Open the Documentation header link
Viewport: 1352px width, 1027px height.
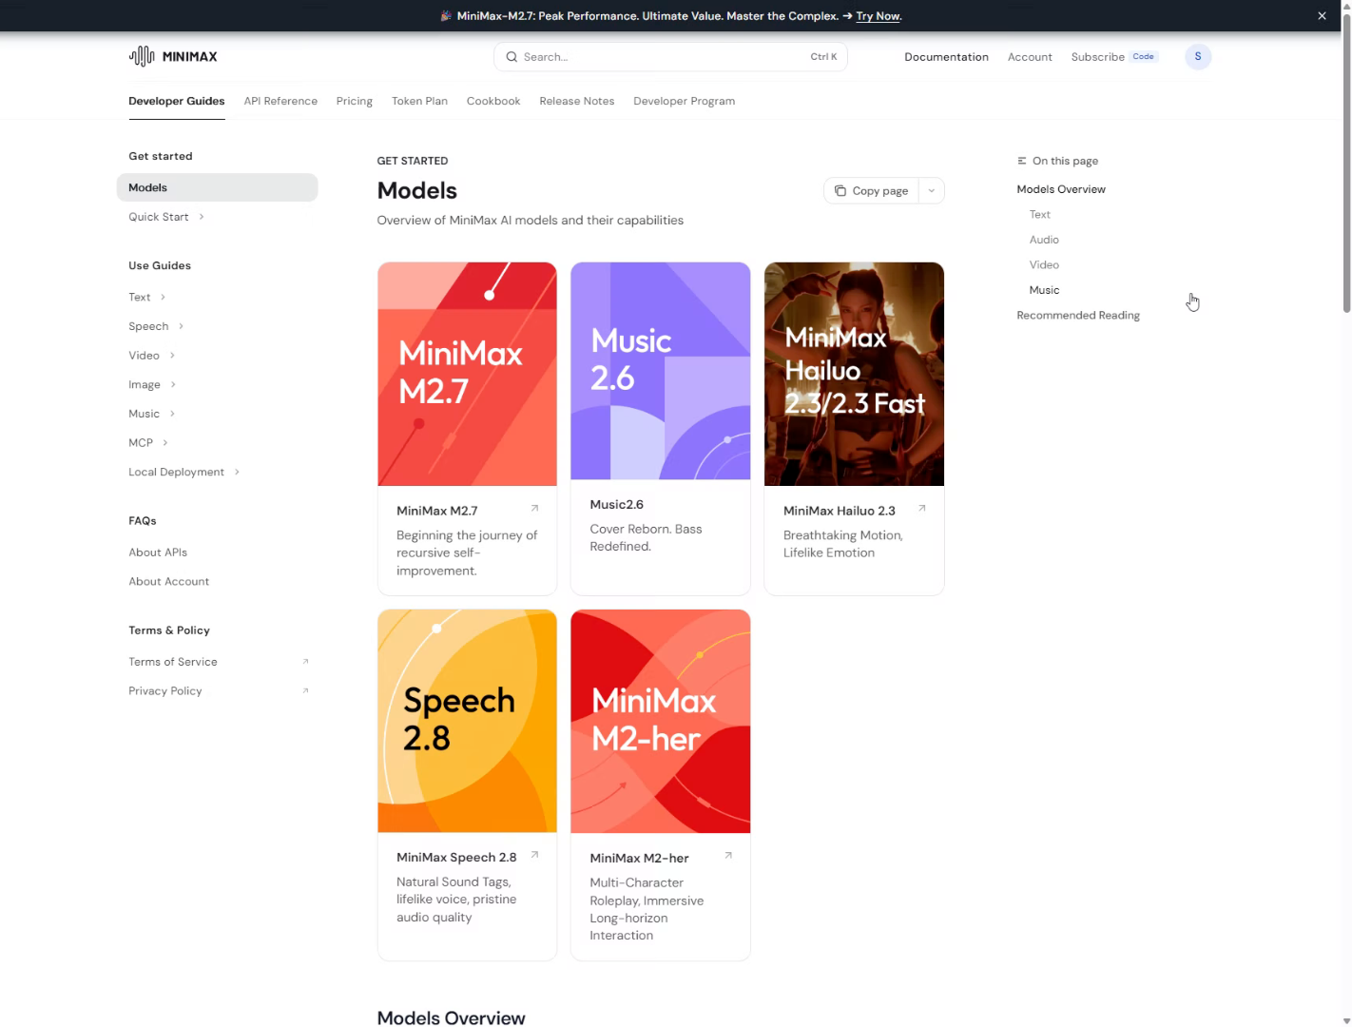946,57
